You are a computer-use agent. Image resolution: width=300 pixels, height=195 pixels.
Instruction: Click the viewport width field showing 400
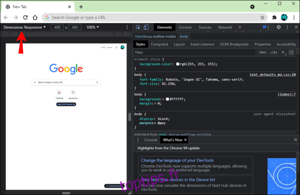pos(57,27)
